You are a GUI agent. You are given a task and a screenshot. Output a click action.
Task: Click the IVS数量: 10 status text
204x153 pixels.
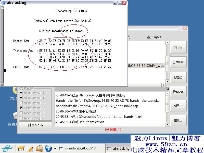point(113,130)
